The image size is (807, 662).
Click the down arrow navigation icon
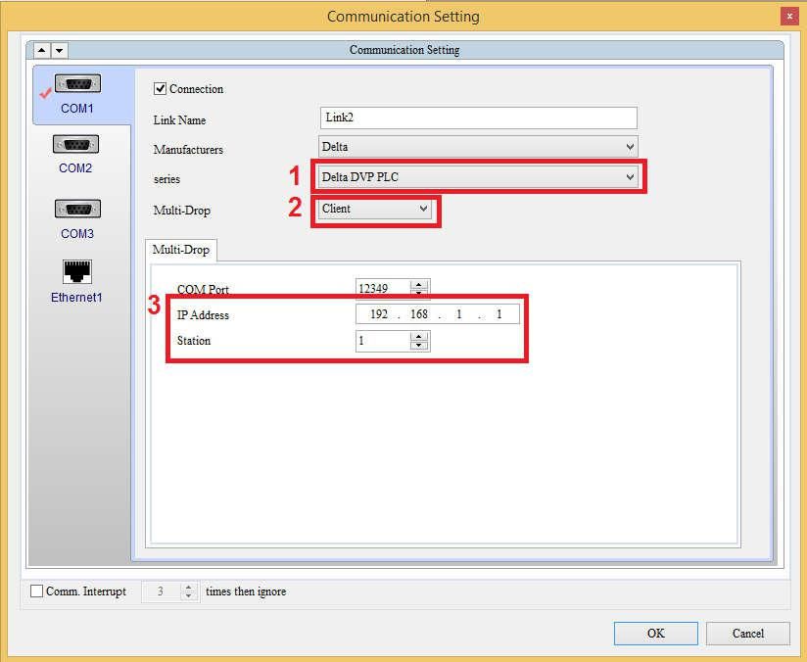tap(61, 50)
